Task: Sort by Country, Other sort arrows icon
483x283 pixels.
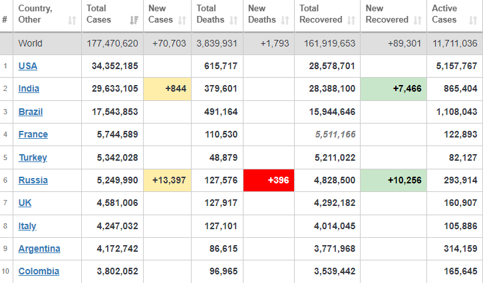Action: [x=72, y=21]
